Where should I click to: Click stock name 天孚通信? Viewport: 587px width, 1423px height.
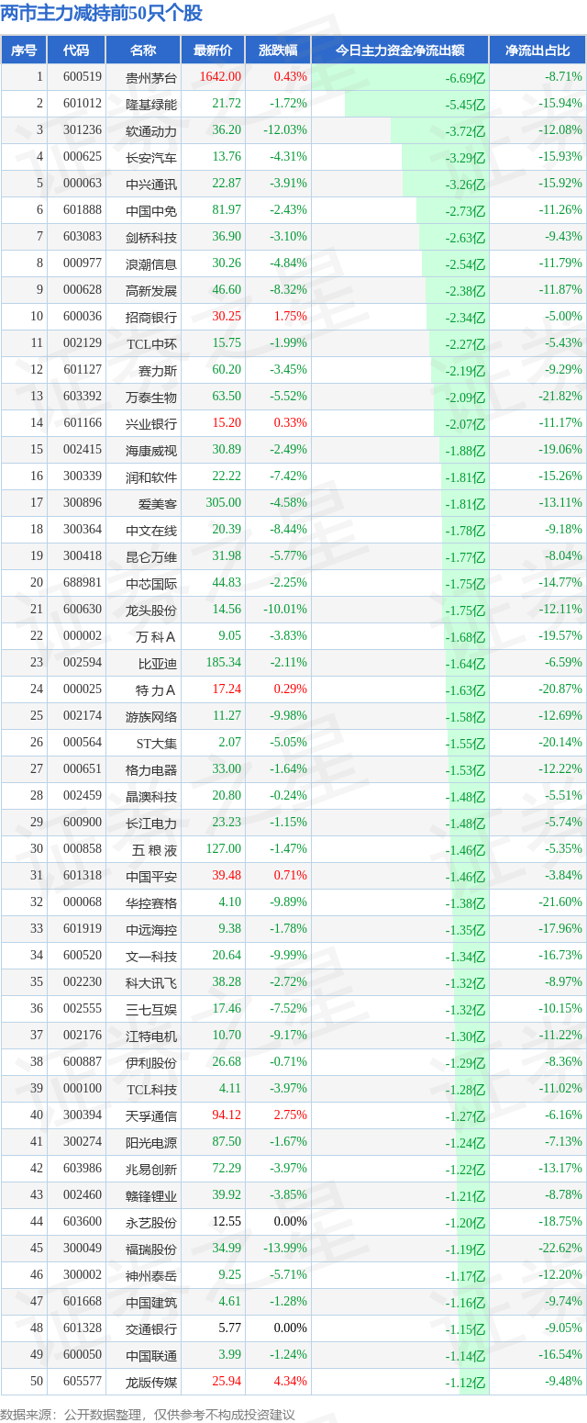(151, 1115)
